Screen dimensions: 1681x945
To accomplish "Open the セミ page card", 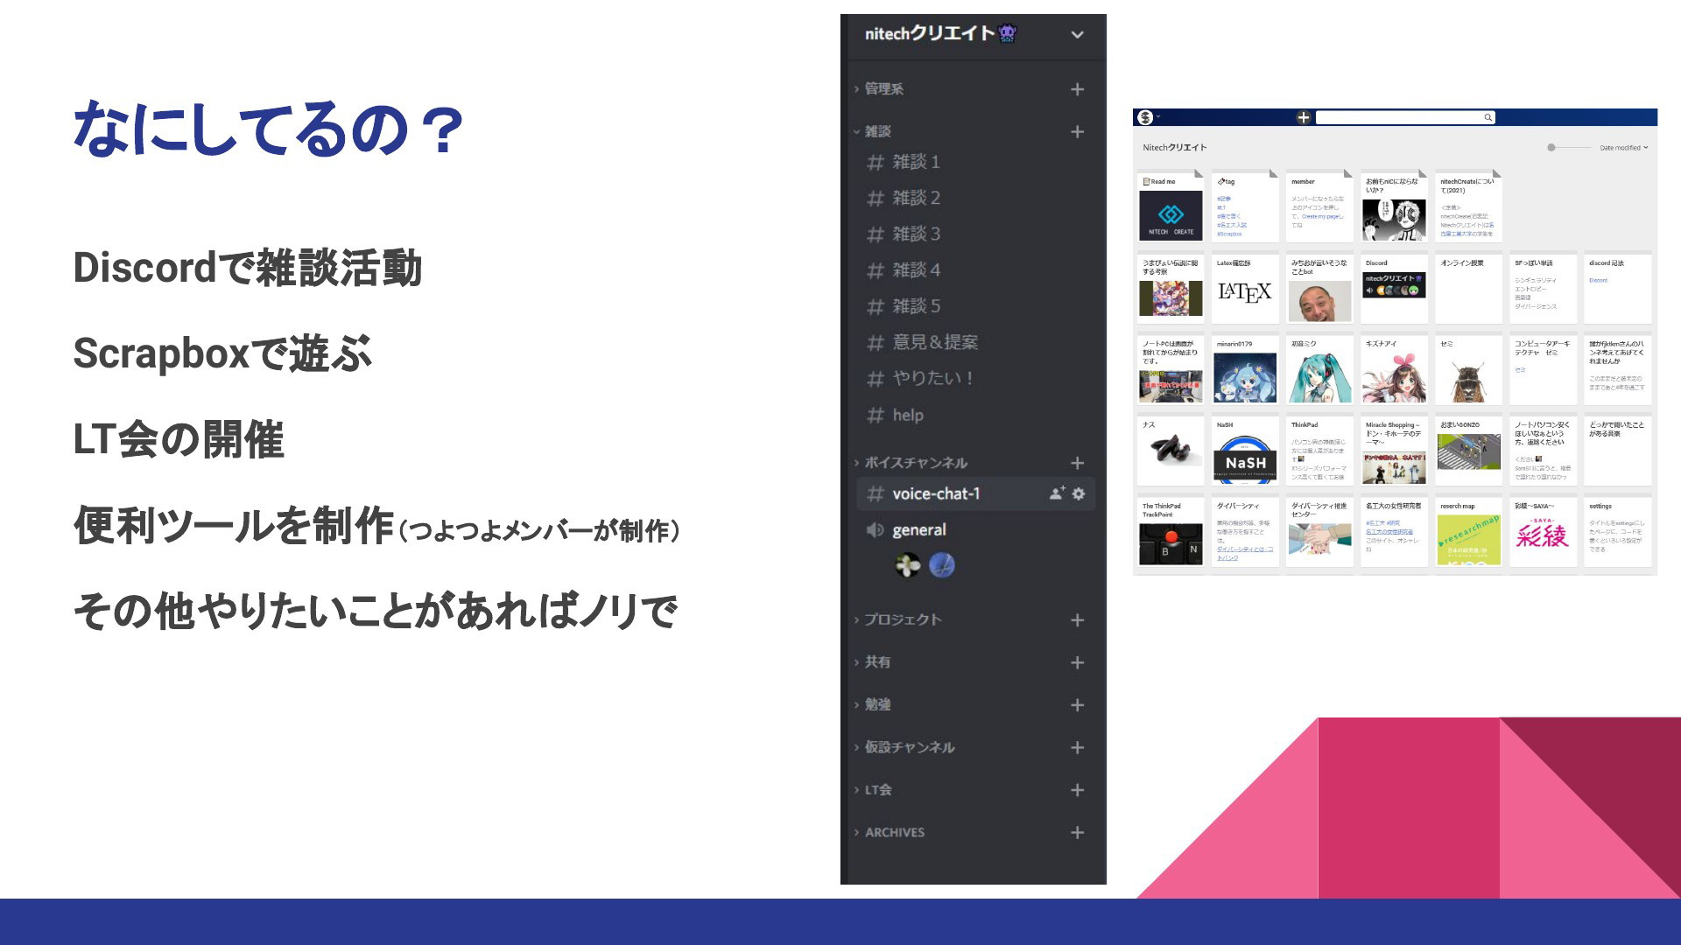I will tap(1468, 369).
